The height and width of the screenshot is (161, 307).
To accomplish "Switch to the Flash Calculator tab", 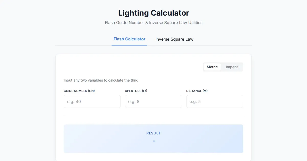I will click(129, 39).
